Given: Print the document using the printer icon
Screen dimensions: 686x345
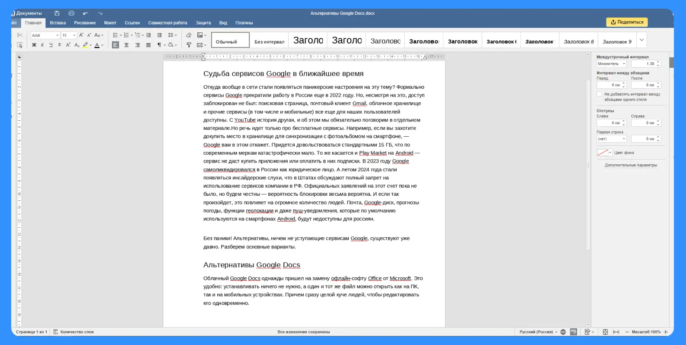Looking at the screenshot, I should (71, 13).
